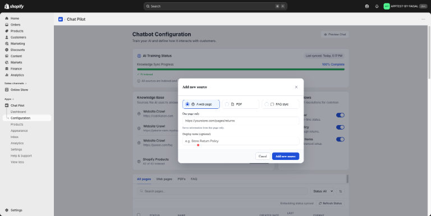
Task: Click the page URL input field
Action: point(241,121)
